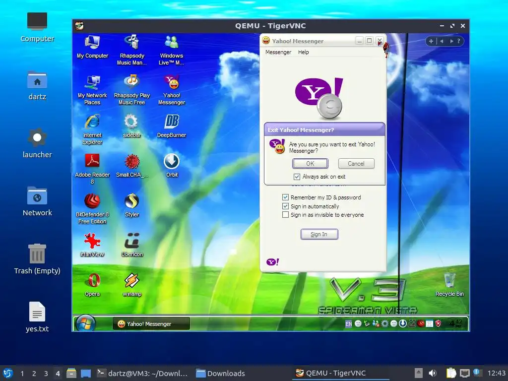
Task: Click the host network tray icon
Action: [464, 373]
